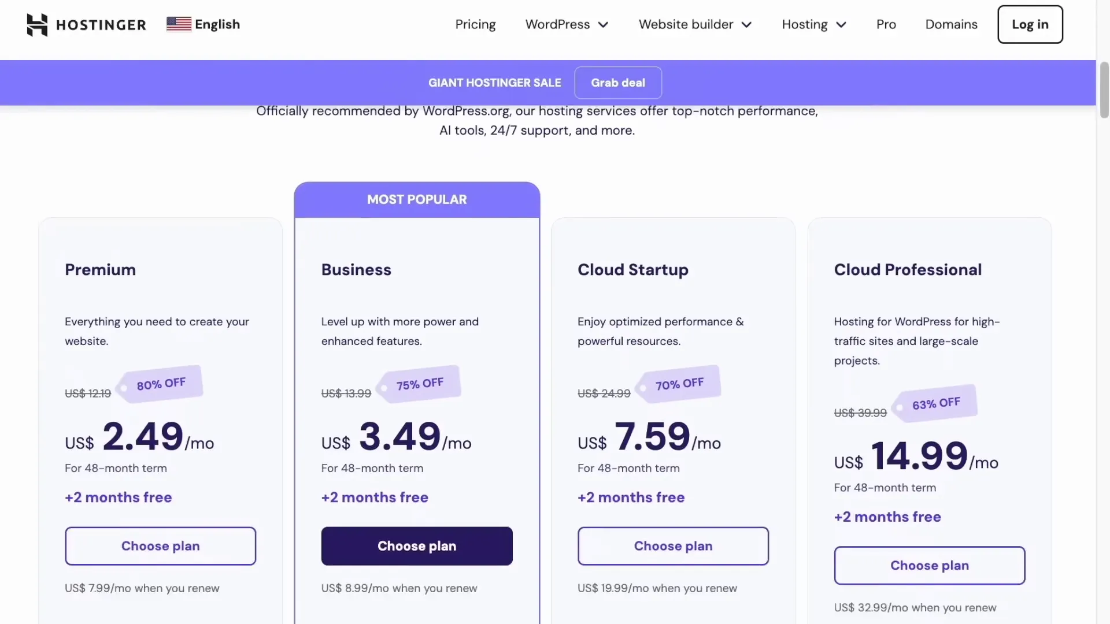Image resolution: width=1110 pixels, height=624 pixels.
Task: Click Cloud Professional's +2 months free text
Action: pos(887,517)
